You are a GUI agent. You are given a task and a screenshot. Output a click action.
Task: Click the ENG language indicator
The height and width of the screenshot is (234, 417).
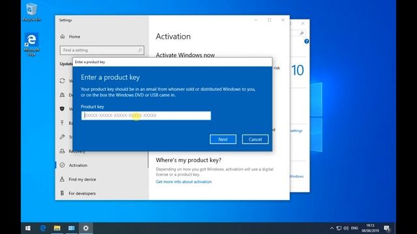[x=354, y=228]
